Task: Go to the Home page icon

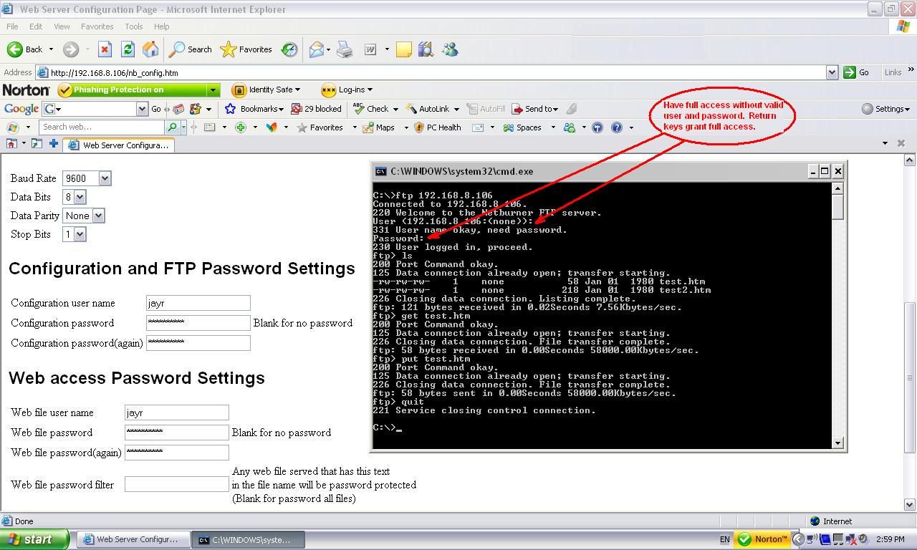Action: [x=150, y=49]
